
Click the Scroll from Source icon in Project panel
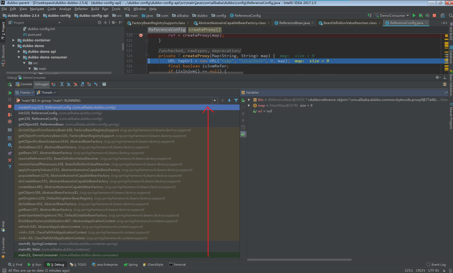100,23
